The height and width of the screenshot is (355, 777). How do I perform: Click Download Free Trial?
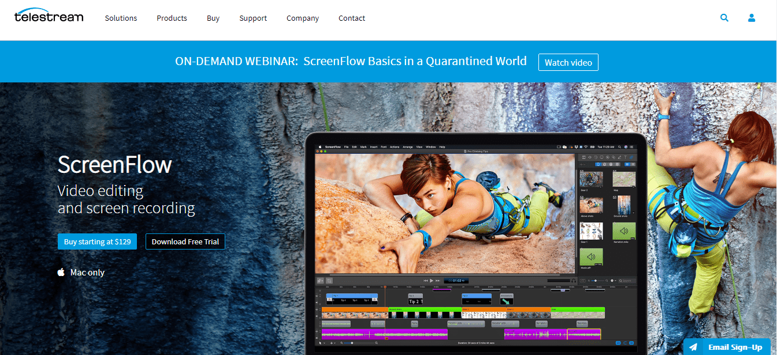(x=185, y=241)
